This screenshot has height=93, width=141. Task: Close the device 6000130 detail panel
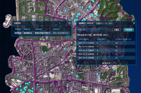point(134,23)
